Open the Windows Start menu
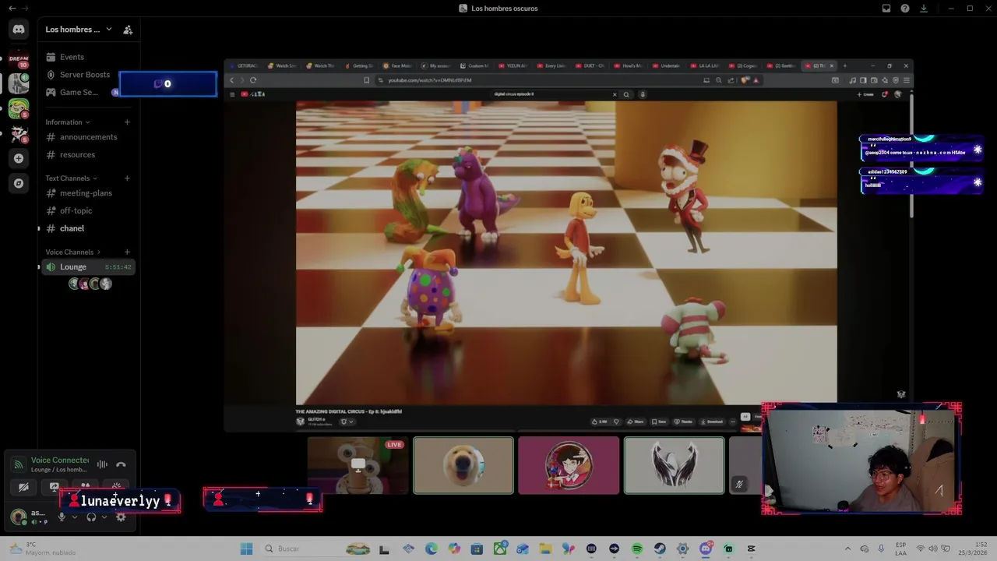997x561 pixels. click(246, 549)
